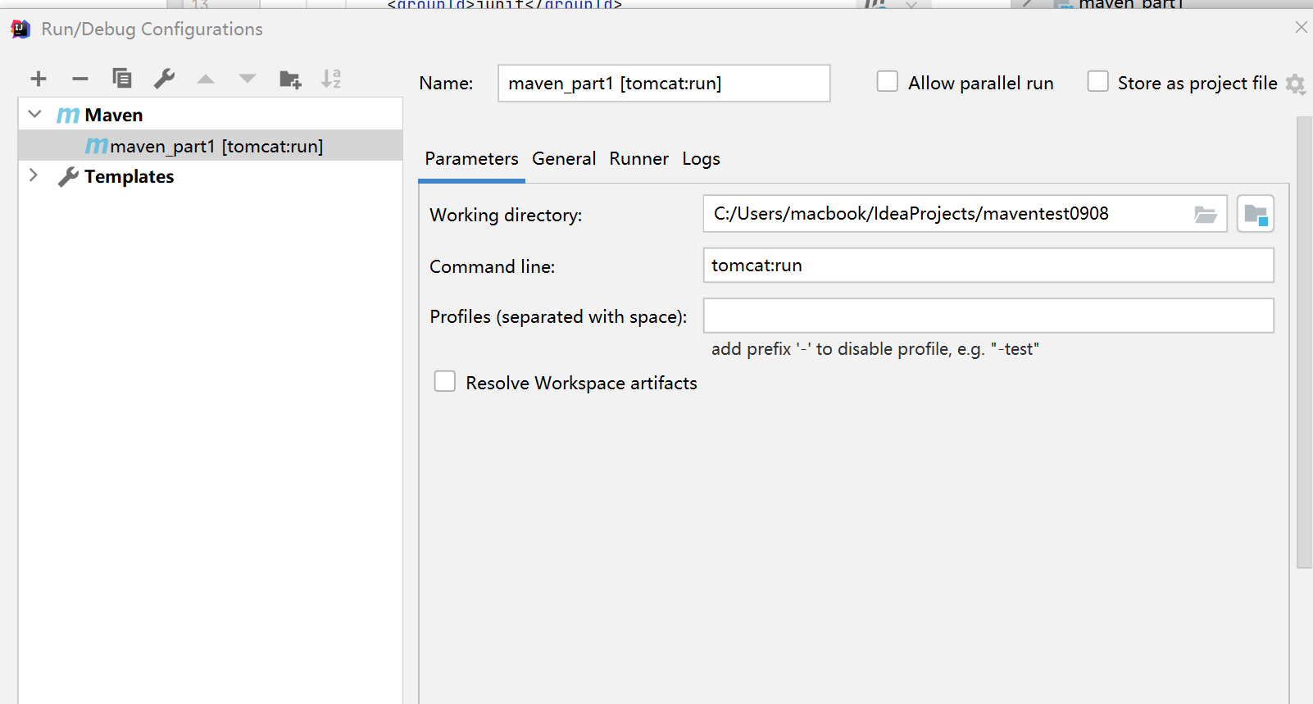Collapse the Maven tree node
The height and width of the screenshot is (704, 1313).
(34, 114)
